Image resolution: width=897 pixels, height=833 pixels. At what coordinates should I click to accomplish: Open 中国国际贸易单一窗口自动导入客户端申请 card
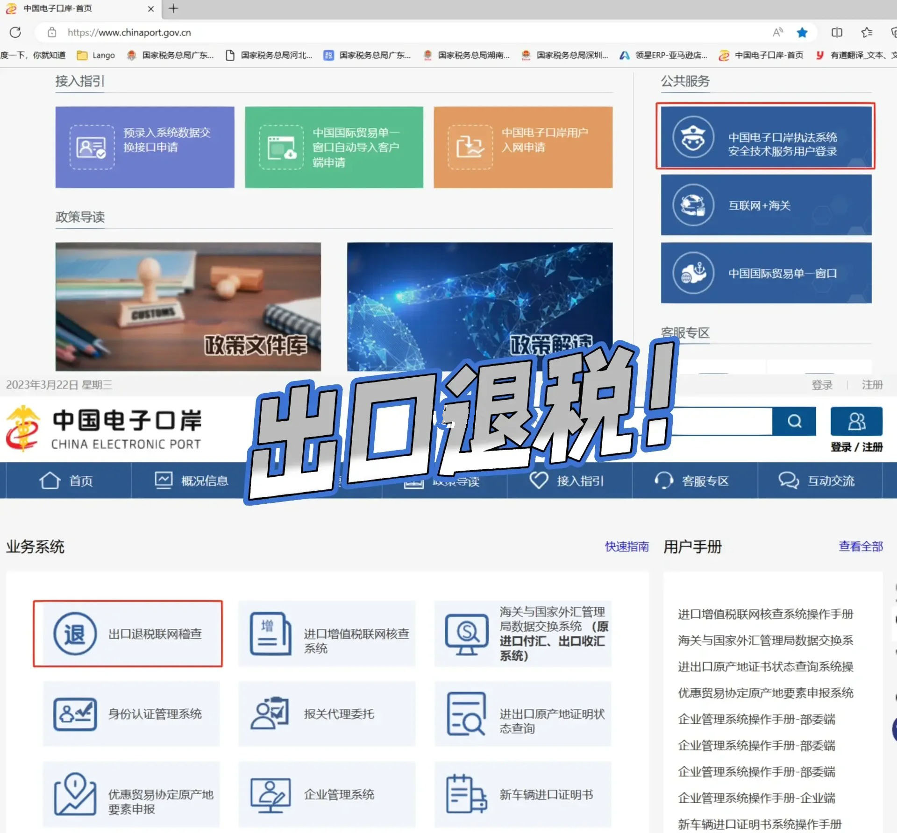(x=334, y=147)
